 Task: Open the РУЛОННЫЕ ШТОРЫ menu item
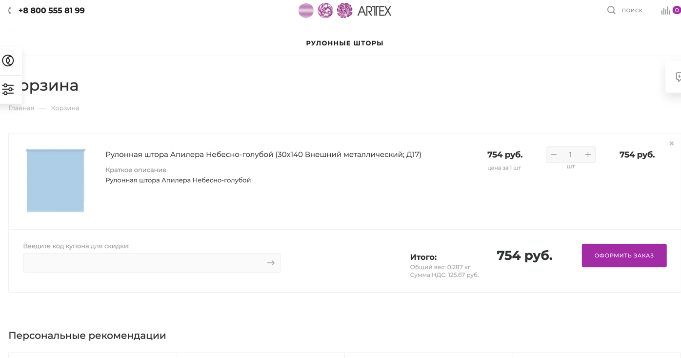tap(345, 43)
